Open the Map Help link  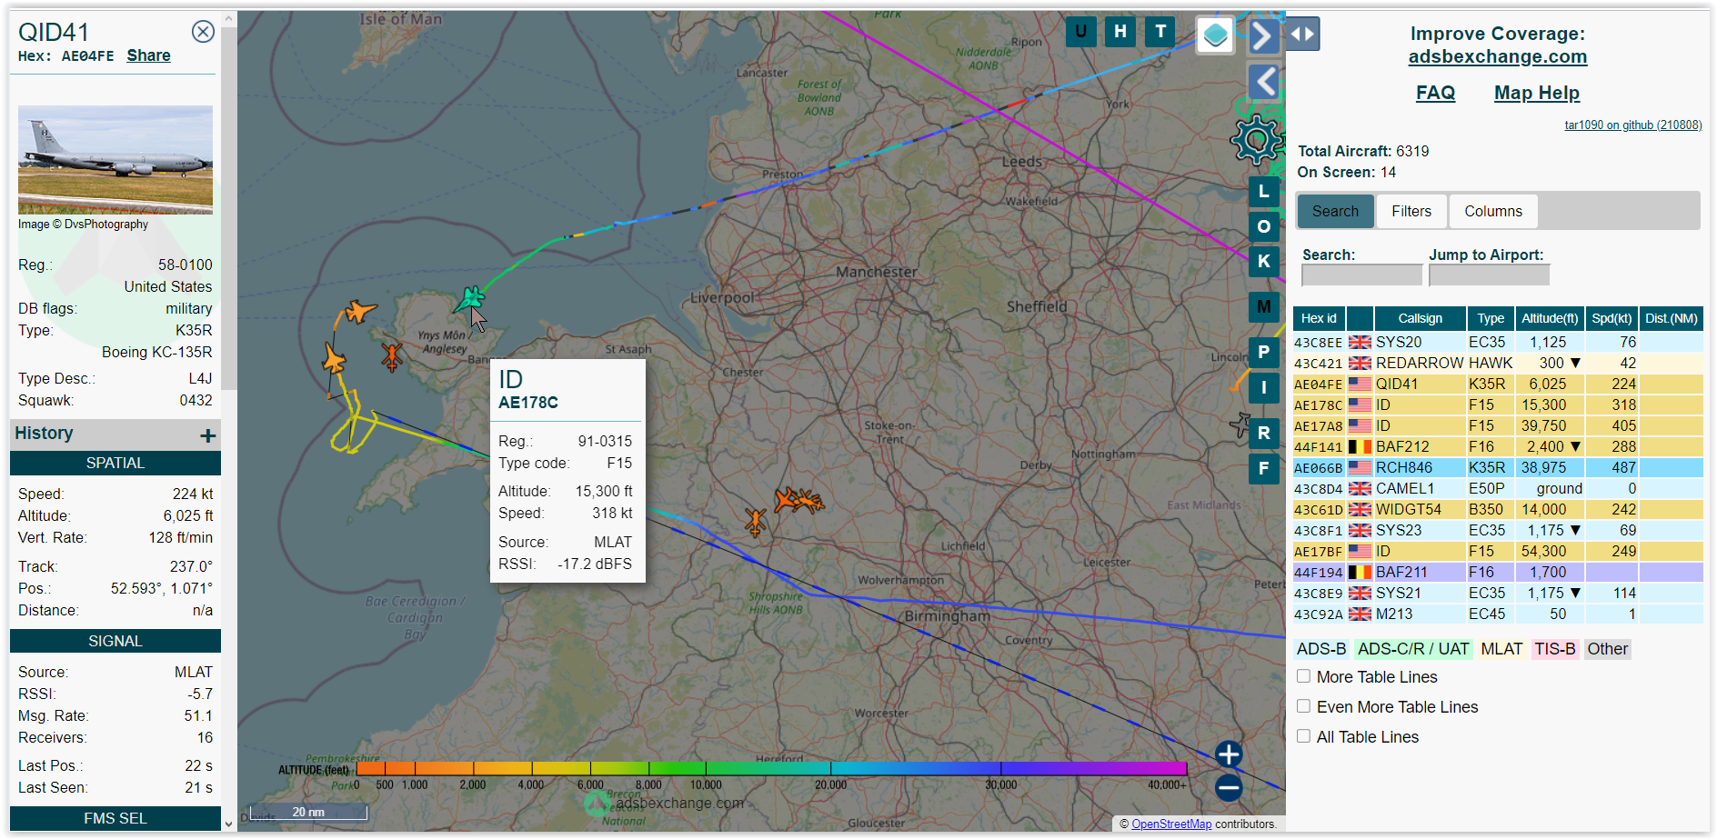point(1537,93)
